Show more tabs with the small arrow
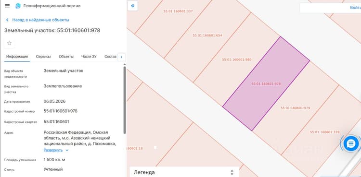Screen dimensions: 361x177 121,57
